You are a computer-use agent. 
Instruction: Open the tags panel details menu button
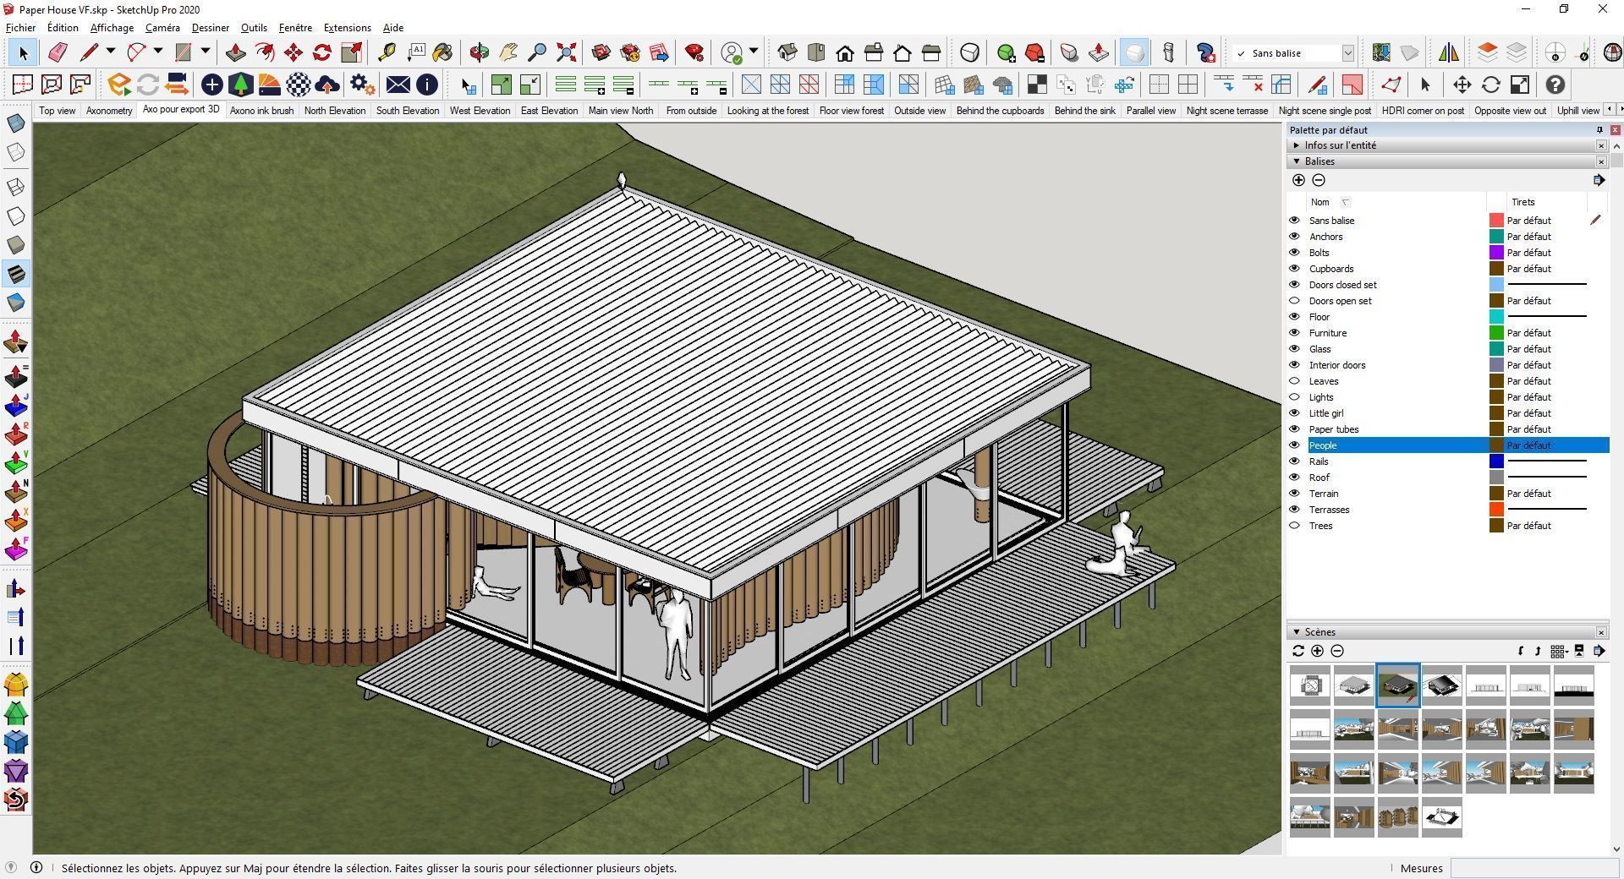pyautogui.click(x=1598, y=180)
